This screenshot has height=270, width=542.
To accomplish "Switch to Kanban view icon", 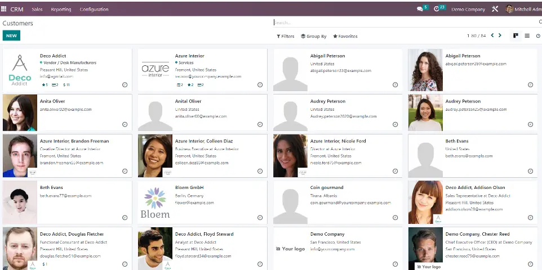I will (516, 35).
